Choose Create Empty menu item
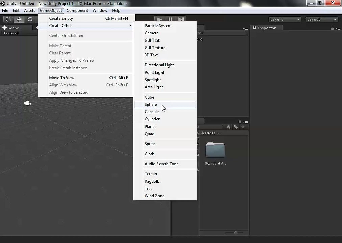 86,18
